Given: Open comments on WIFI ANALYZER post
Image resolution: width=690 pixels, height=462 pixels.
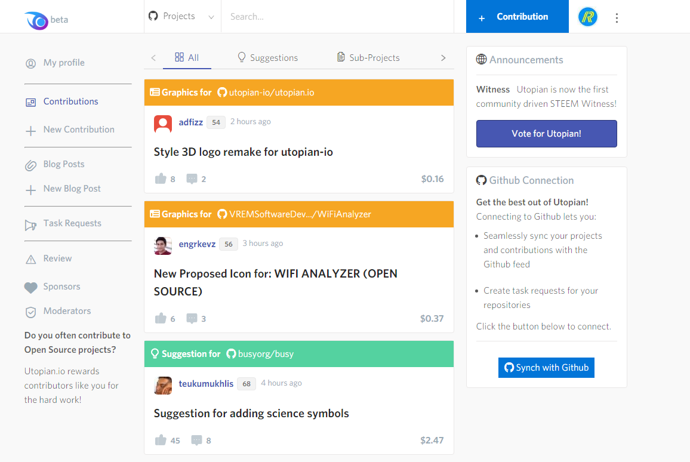Looking at the screenshot, I should point(192,318).
